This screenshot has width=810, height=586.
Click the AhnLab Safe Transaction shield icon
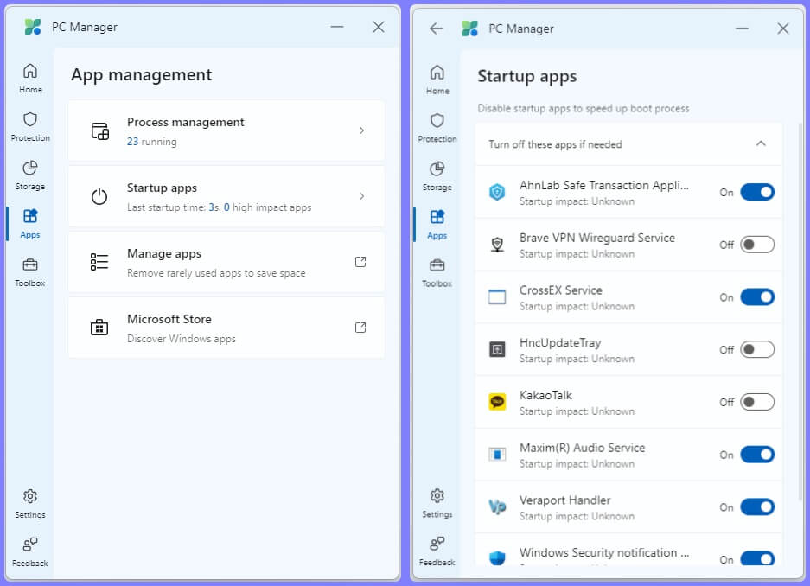(x=497, y=193)
